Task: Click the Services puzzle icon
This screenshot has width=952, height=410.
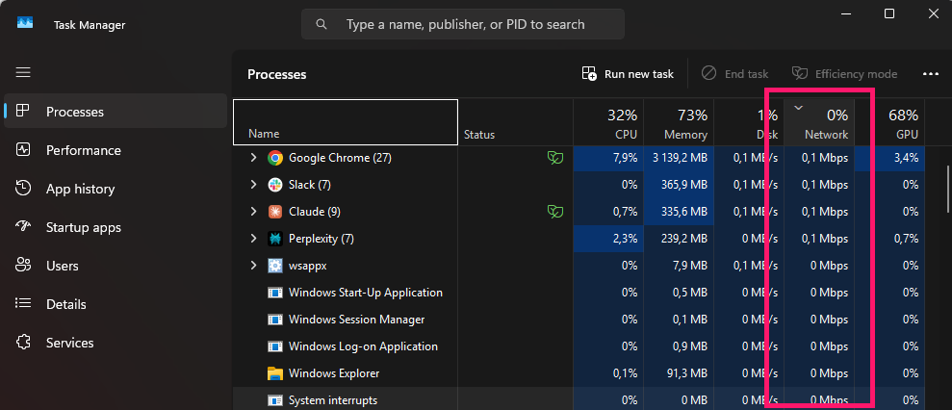Action: [x=23, y=343]
